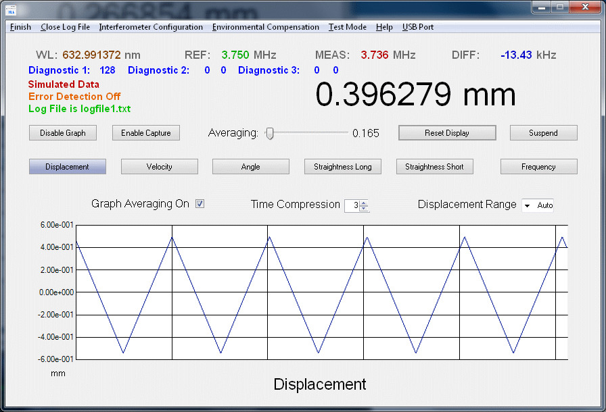This screenshot has width=606, height=412.
Task: Click the WL 632.991372 wavelength value
Action: (91, 55)
